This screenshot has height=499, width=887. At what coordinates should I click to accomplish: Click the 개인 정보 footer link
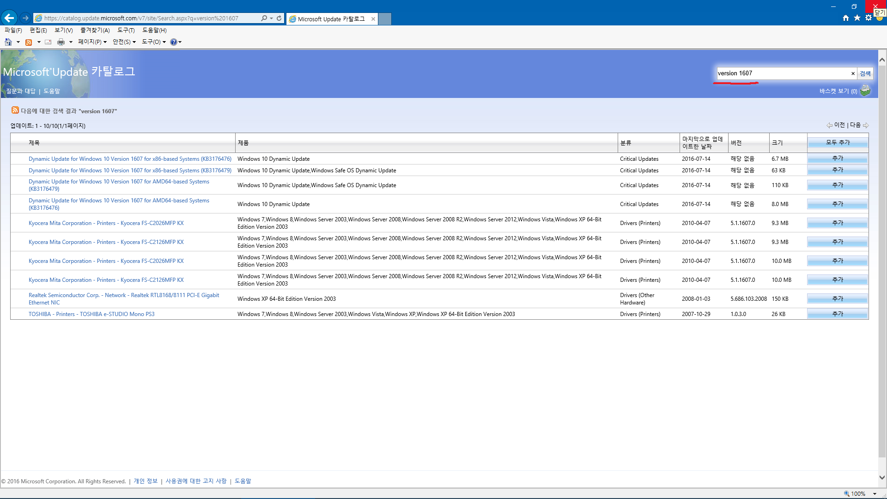[146, 481]
